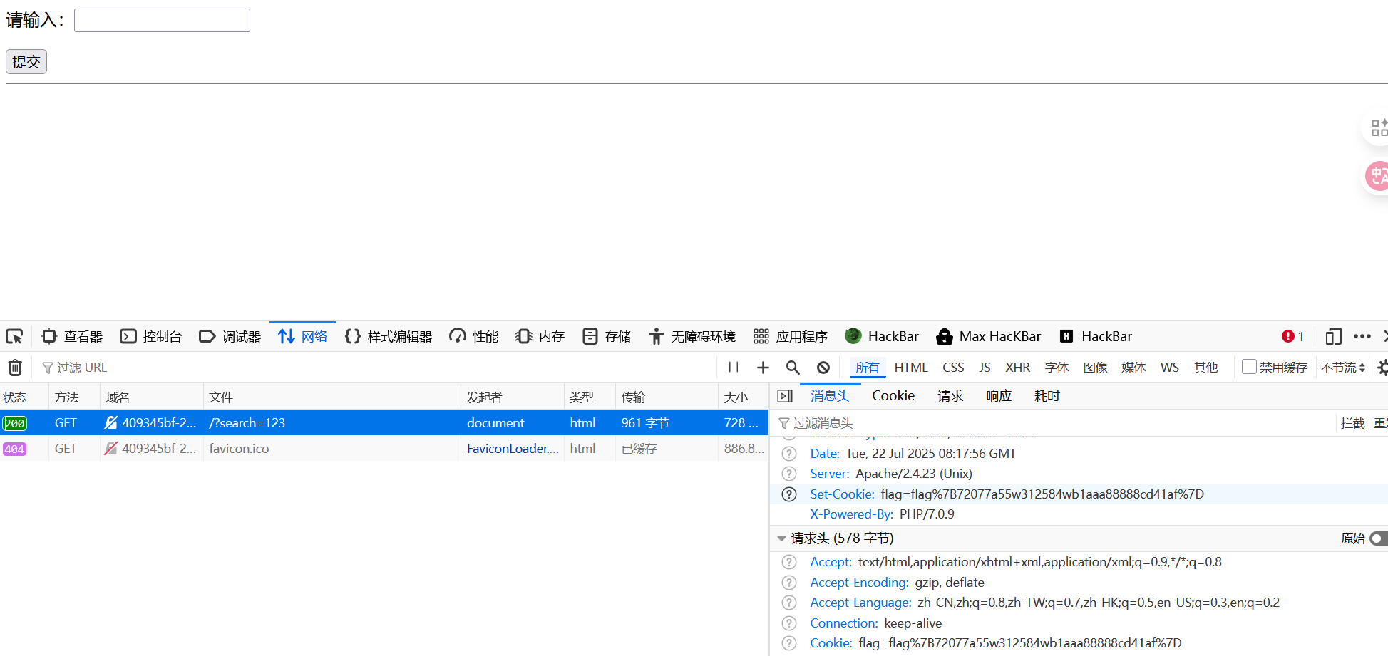Add a new request with plus icon
This screenshot has height=656, width=1388.
click(763, 368)
